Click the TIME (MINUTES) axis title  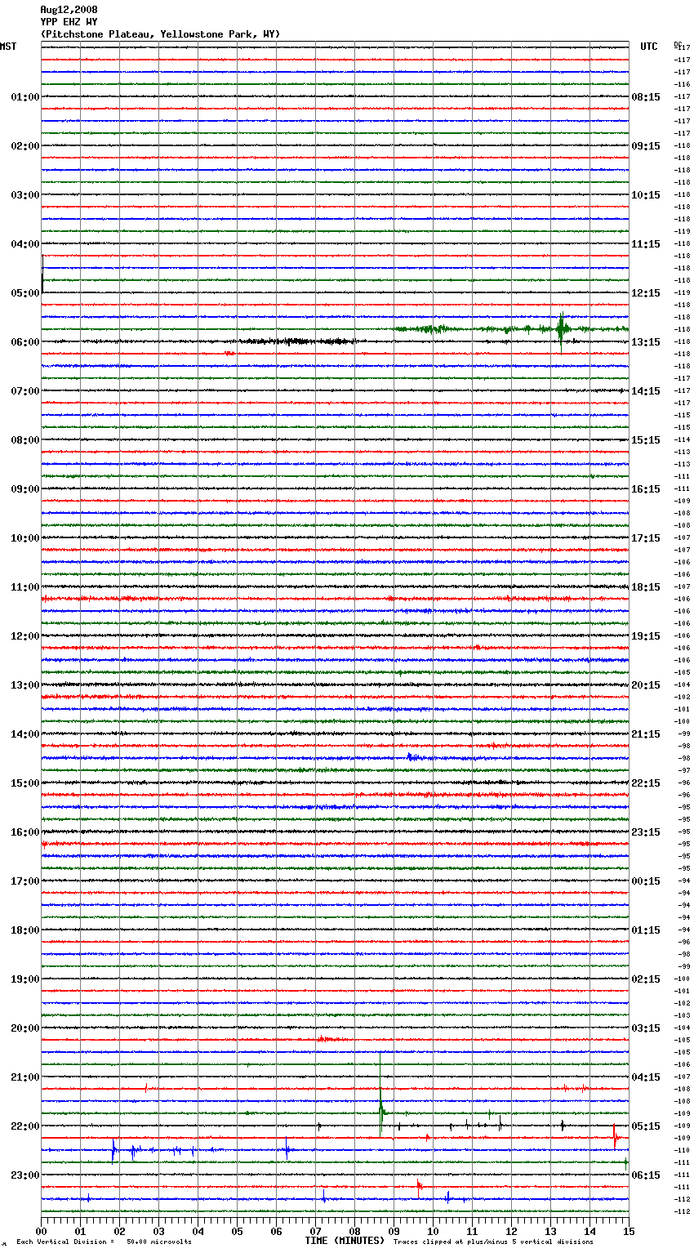click(x=345, y=1241)
